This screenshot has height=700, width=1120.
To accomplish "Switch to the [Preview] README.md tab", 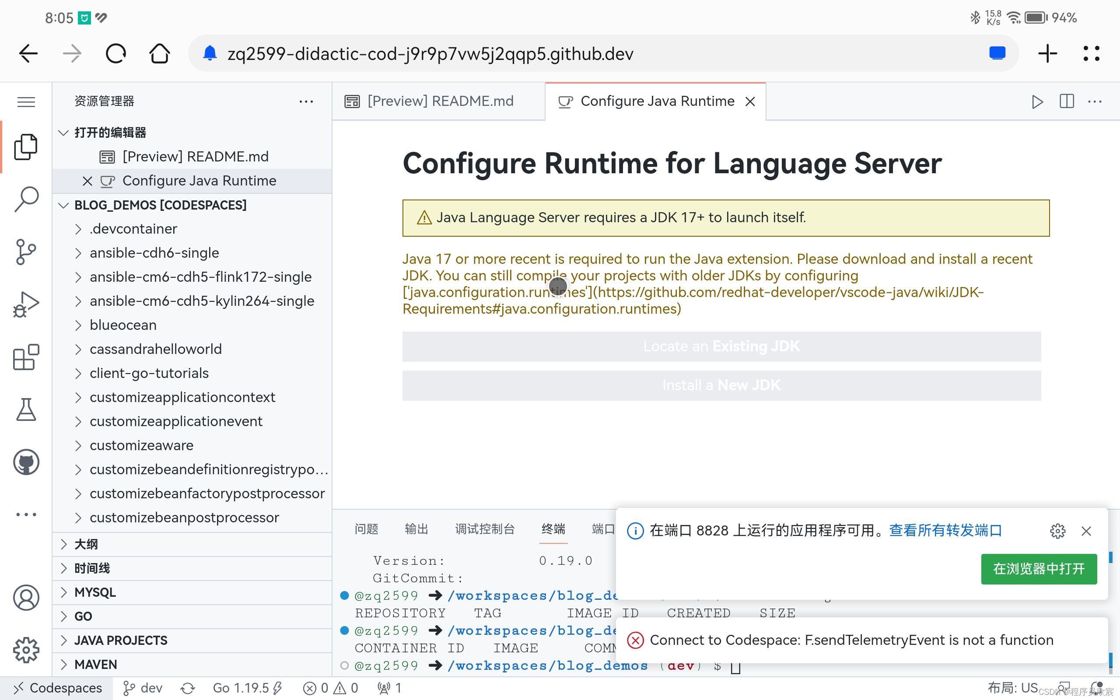I will pos(438,101).
